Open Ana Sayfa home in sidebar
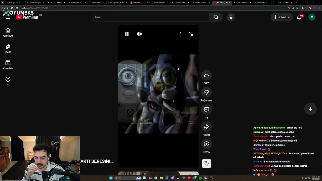The height and width of the screenshot is (181, 322). tap(8, 32)
